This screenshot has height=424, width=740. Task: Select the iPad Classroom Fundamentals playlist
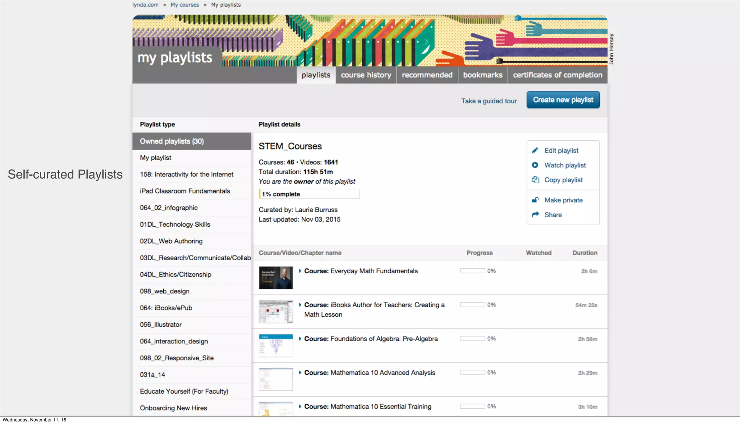(x=185, y=191)
